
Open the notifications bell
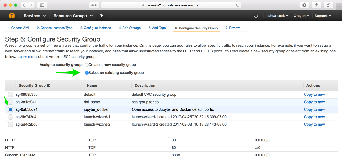click(x=256, y=16)
